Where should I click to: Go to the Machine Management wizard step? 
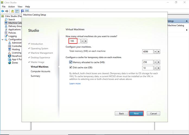pos(42,53)
